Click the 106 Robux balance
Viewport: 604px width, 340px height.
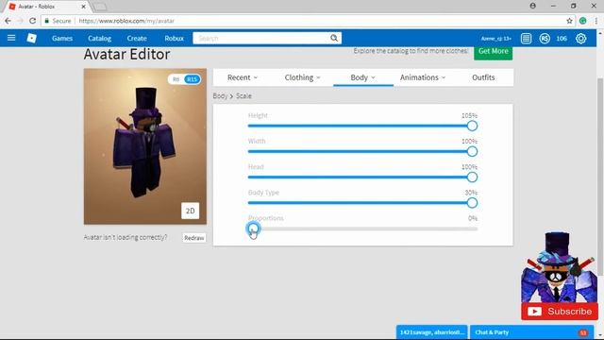click(x=562, y=38)
